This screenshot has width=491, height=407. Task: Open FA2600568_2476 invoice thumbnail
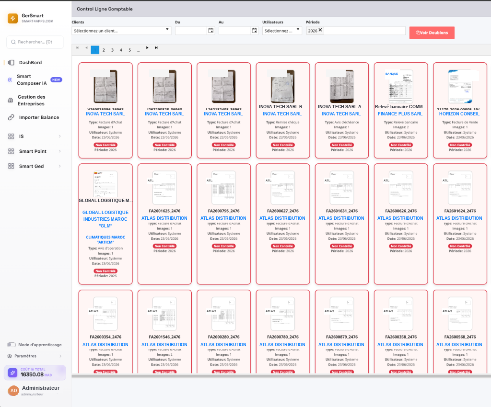click(460, 314)
